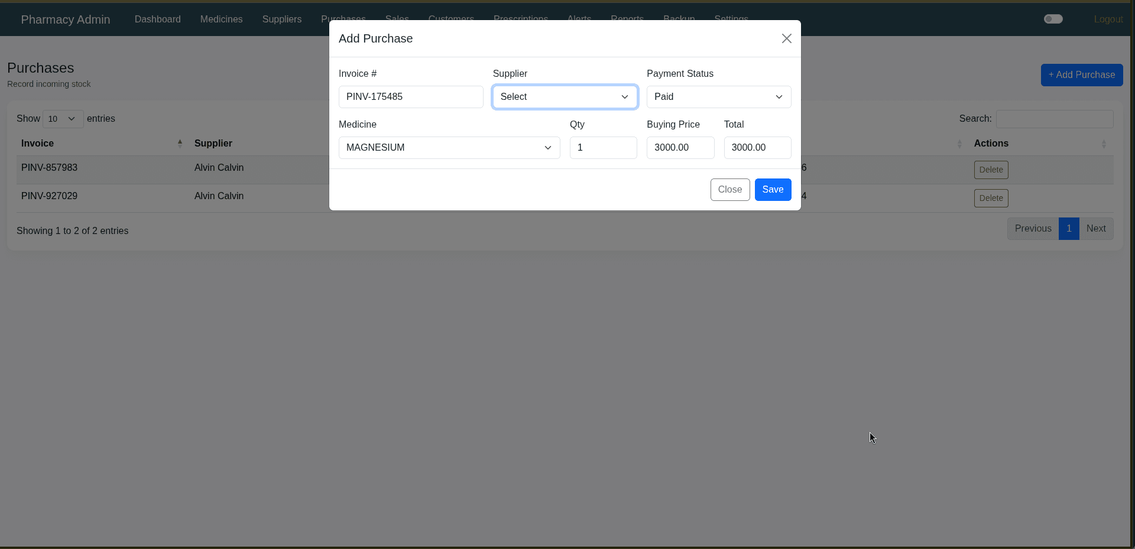
Task: Open the Medicines section in the navbar
Action: 221,19
